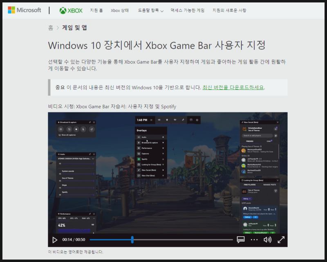Click the 'Windows 10 장치에서 Xbox Game Bar' heading
This screenshot has height=262, width=327.
[157, 45]
